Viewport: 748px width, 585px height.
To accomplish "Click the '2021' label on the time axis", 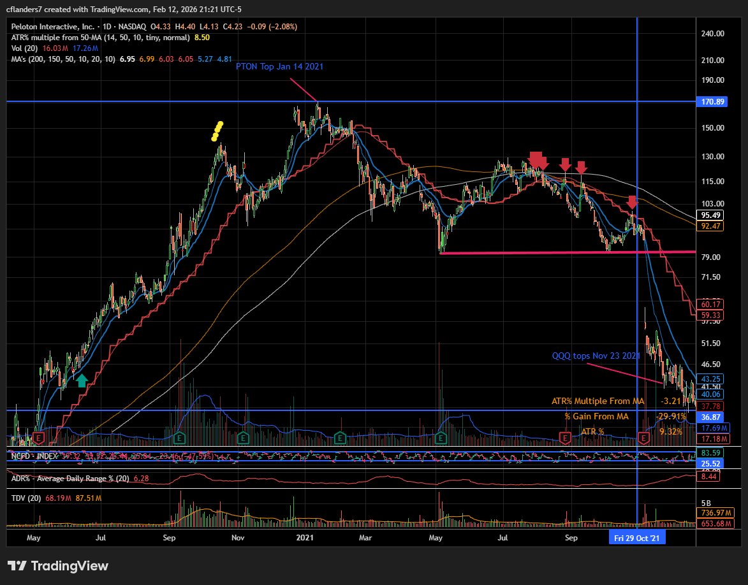I will tap(305, 538).
